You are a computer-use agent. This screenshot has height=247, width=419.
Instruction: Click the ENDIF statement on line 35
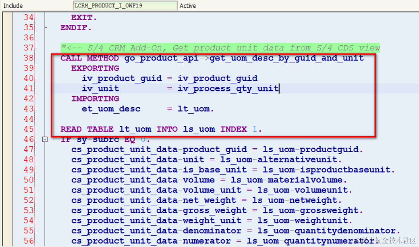pos(76,27)
